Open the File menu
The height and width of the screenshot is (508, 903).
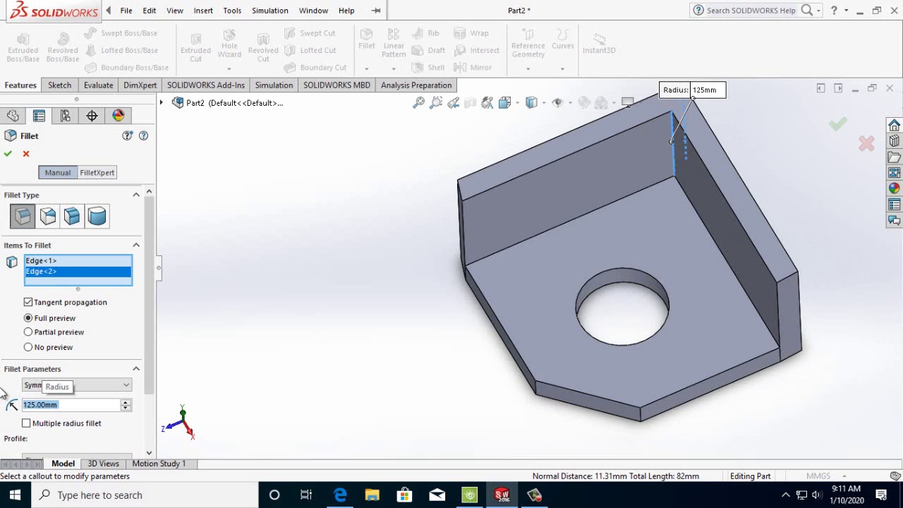click(x=126, y=11)
